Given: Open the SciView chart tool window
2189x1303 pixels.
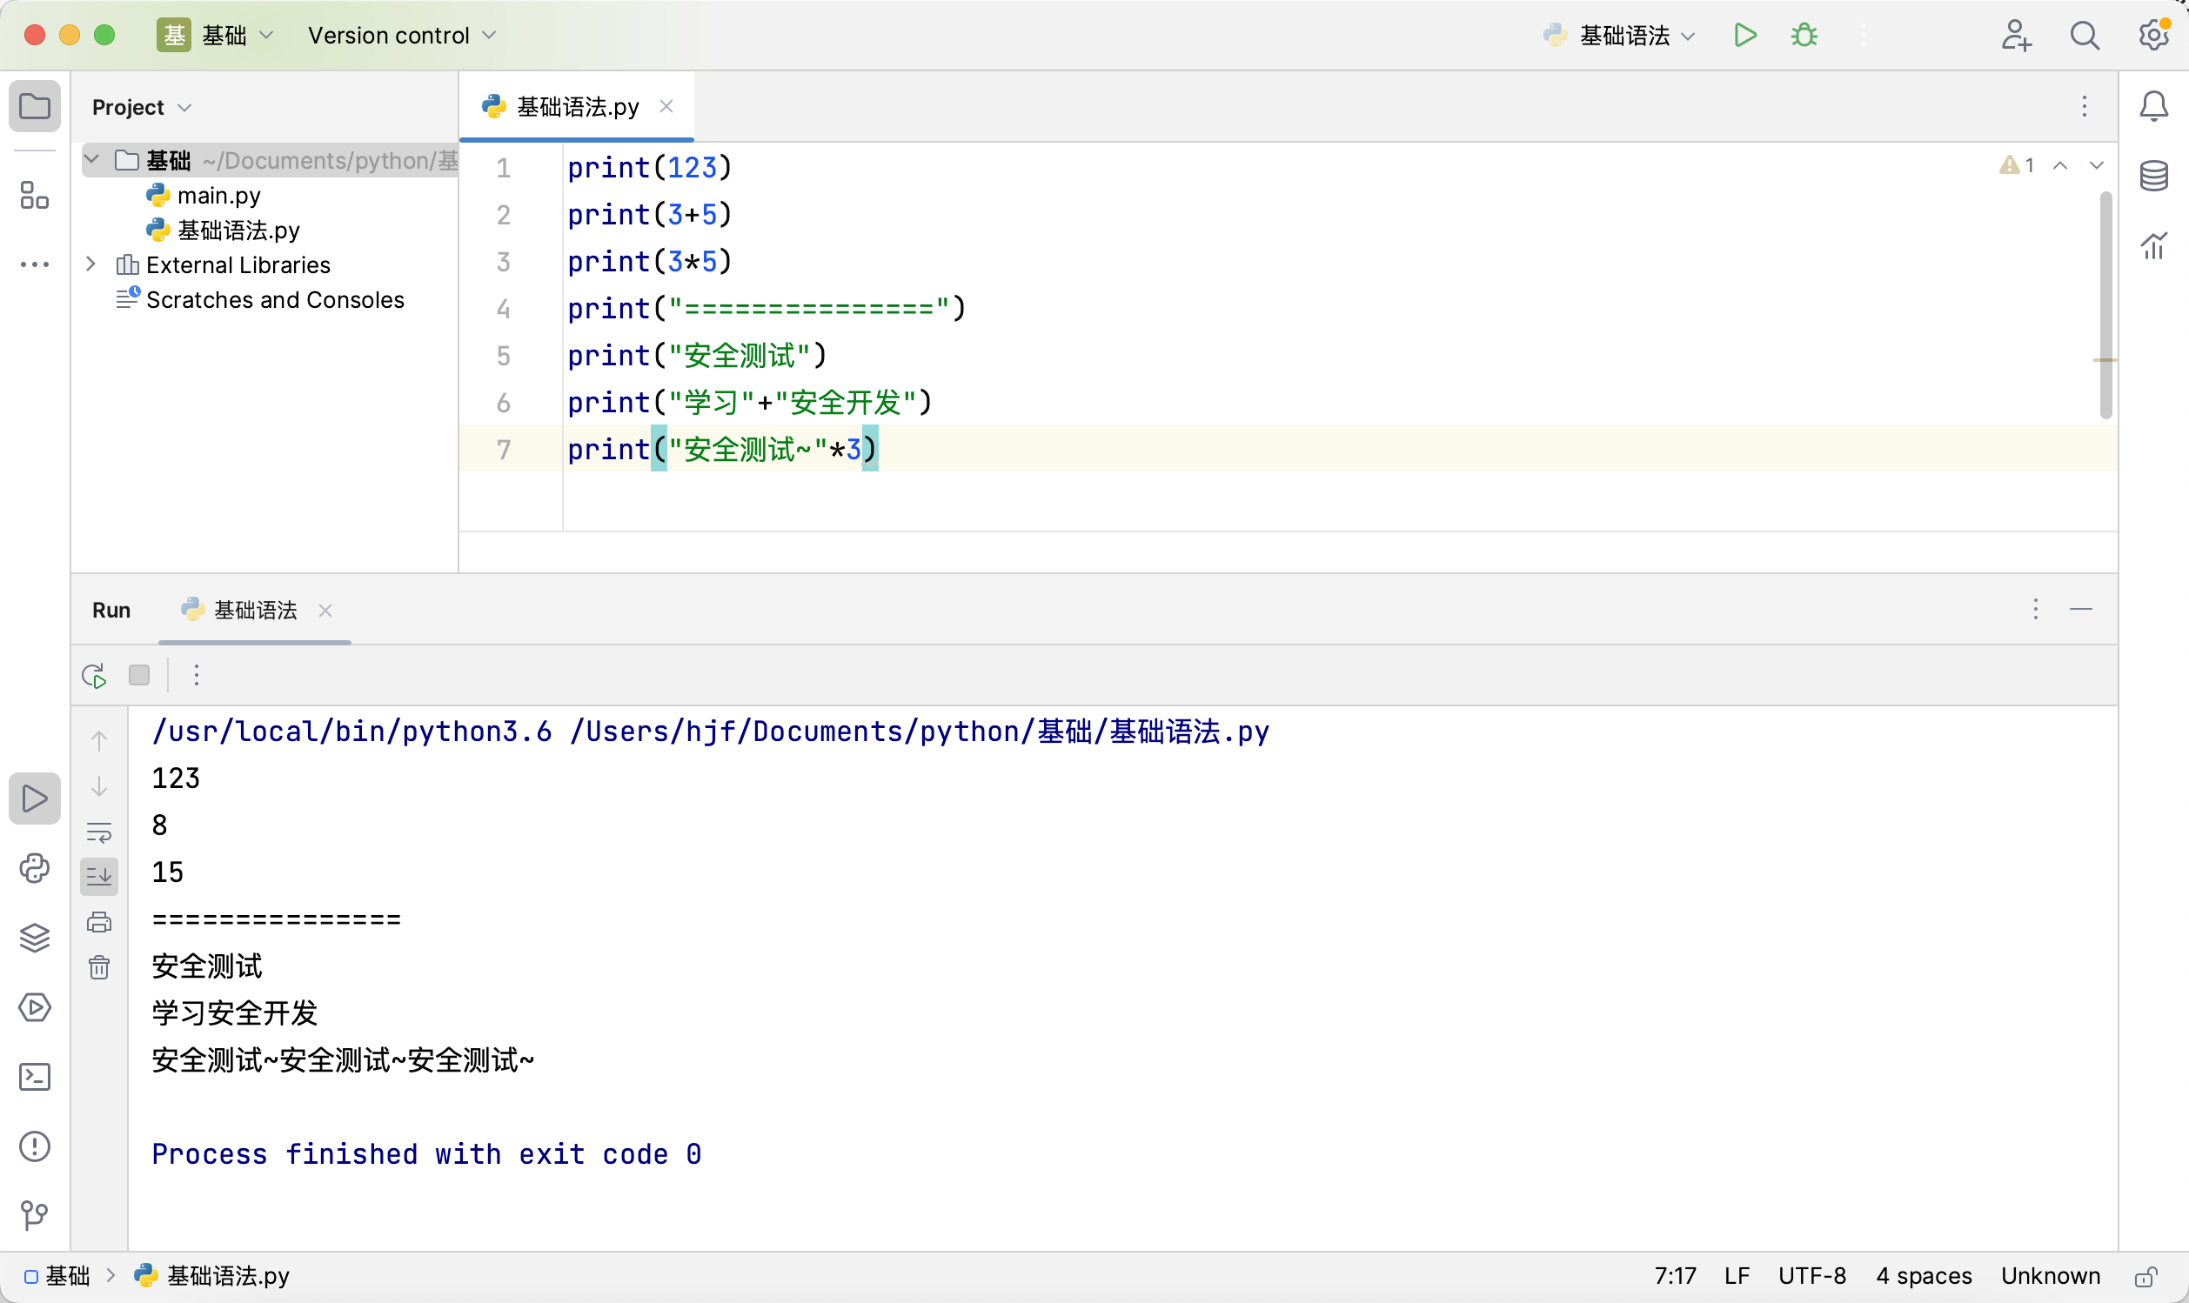Looking at the screenshot, I should tap(2153, 245).
